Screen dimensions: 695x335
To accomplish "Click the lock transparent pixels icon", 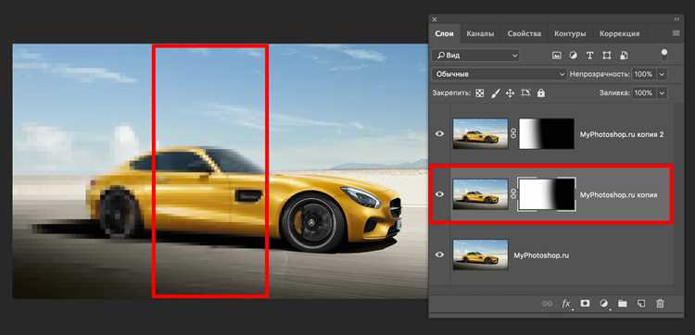I will coord(480,93).
